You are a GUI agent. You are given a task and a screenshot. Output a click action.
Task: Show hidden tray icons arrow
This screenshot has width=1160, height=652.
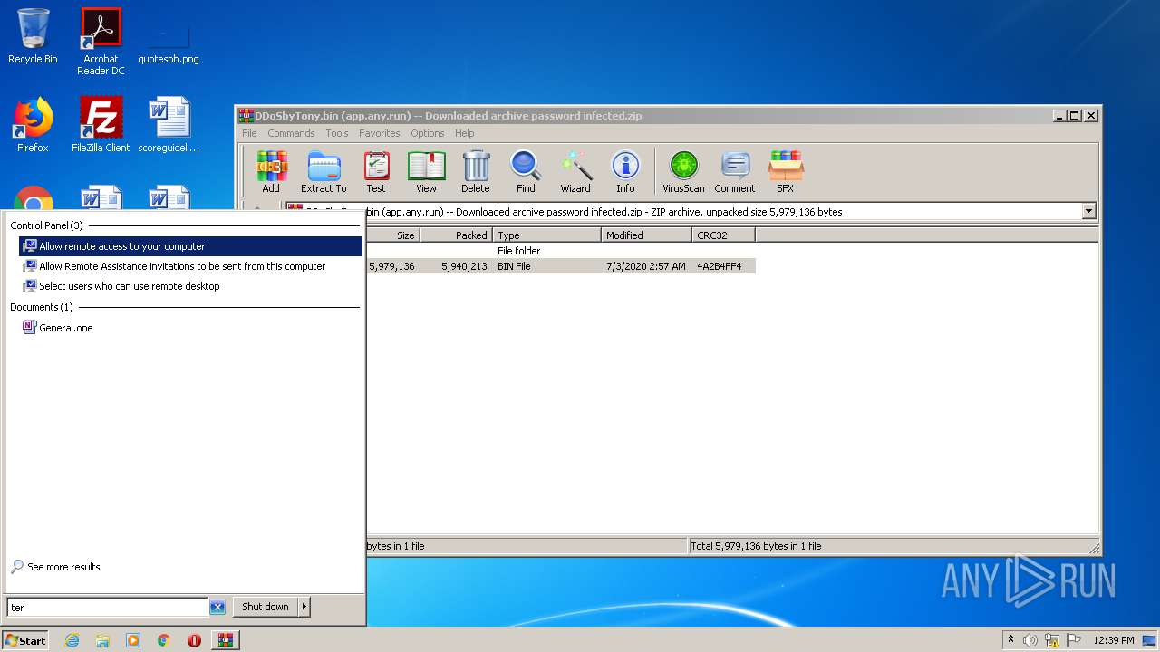click(1010, 639)
